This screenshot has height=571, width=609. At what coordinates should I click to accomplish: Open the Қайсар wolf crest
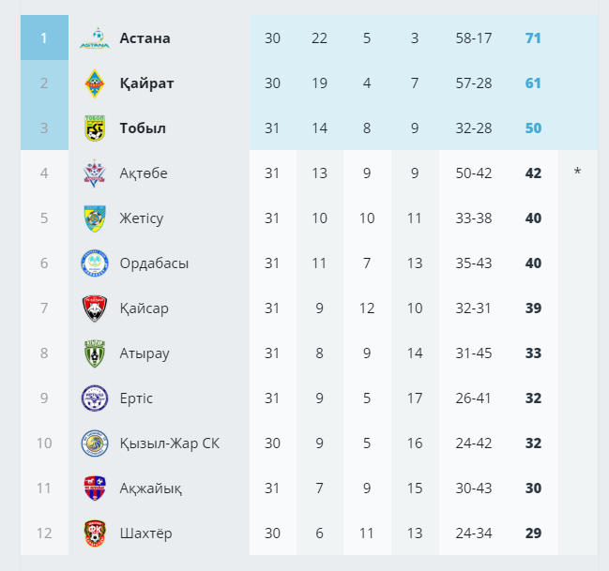point(95,308)
